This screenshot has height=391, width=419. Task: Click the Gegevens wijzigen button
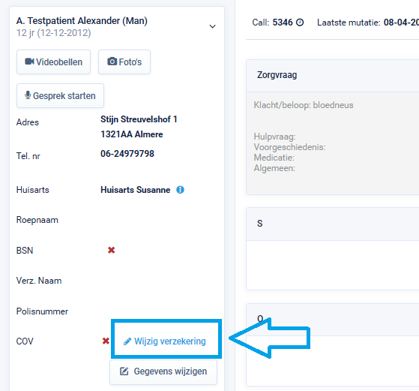(163, 371)
